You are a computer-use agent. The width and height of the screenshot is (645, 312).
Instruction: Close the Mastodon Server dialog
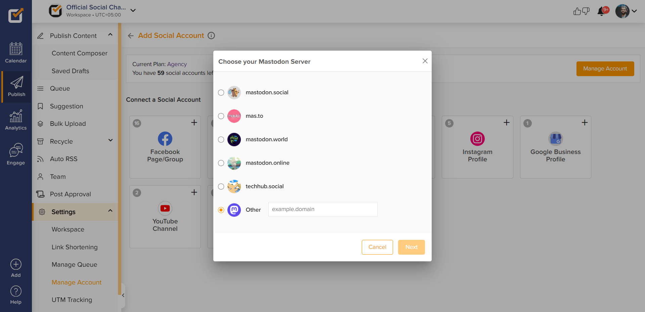click(425, 61)
